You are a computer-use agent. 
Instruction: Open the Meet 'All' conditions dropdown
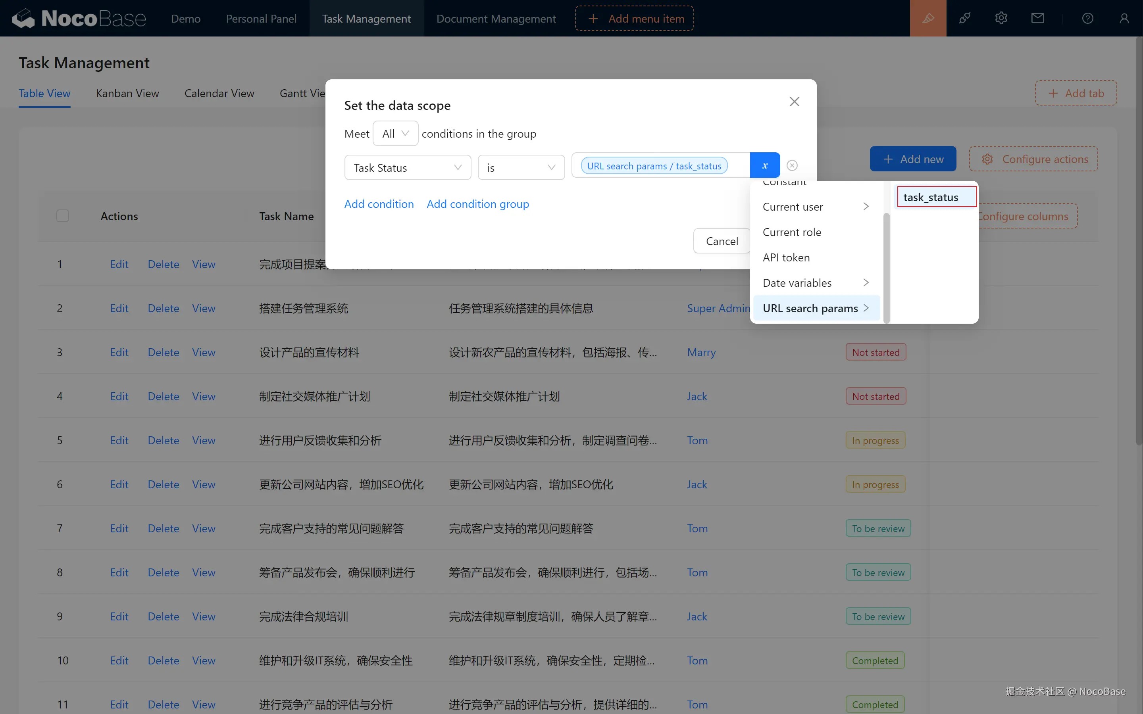(x=395, y=134)
